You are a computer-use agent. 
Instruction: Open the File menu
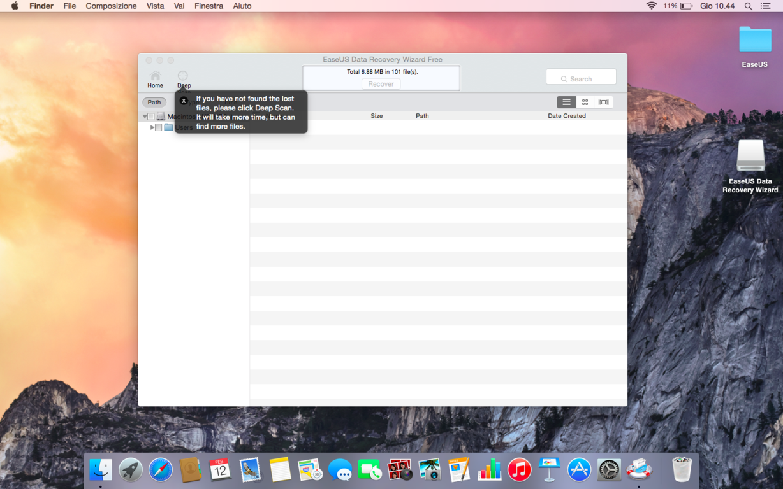(70, 6)
